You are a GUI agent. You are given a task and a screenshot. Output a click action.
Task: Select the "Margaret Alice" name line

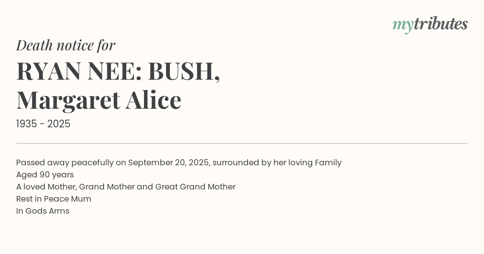click(99, 100)
